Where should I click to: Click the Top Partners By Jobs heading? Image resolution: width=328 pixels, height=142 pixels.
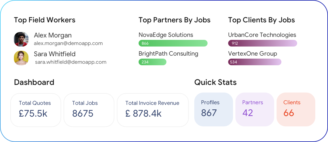174,20
